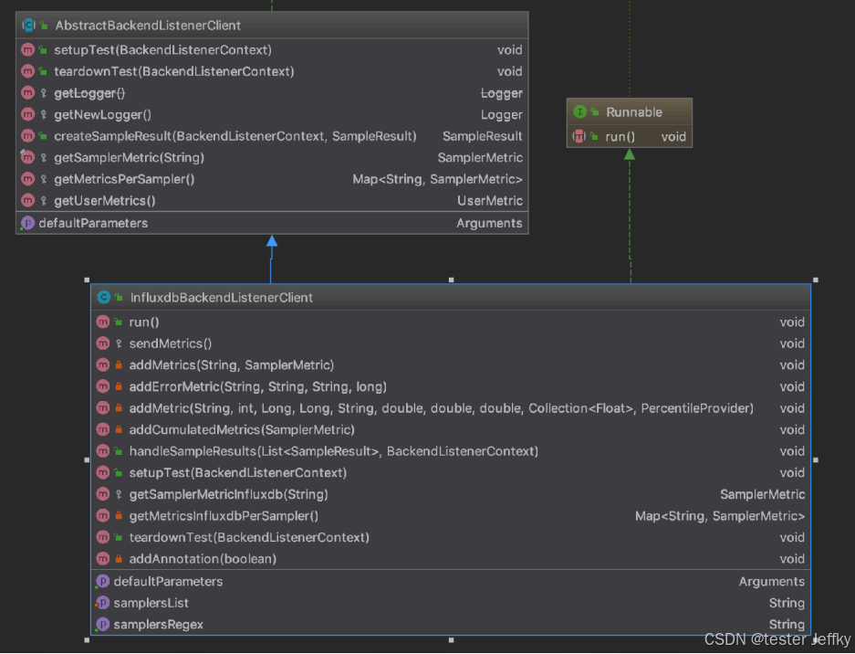The width and height of the screenshot is (855, 654).
Task: Click the Runnable interface icon
Action: [579, 112]
